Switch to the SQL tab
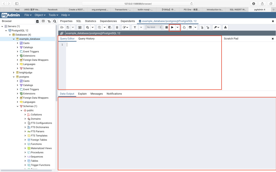Viewport: 276px width, 172px height. (79, 21)
